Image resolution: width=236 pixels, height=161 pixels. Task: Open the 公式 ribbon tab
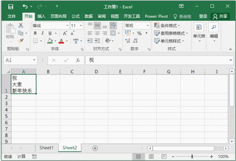coord(76,16)
